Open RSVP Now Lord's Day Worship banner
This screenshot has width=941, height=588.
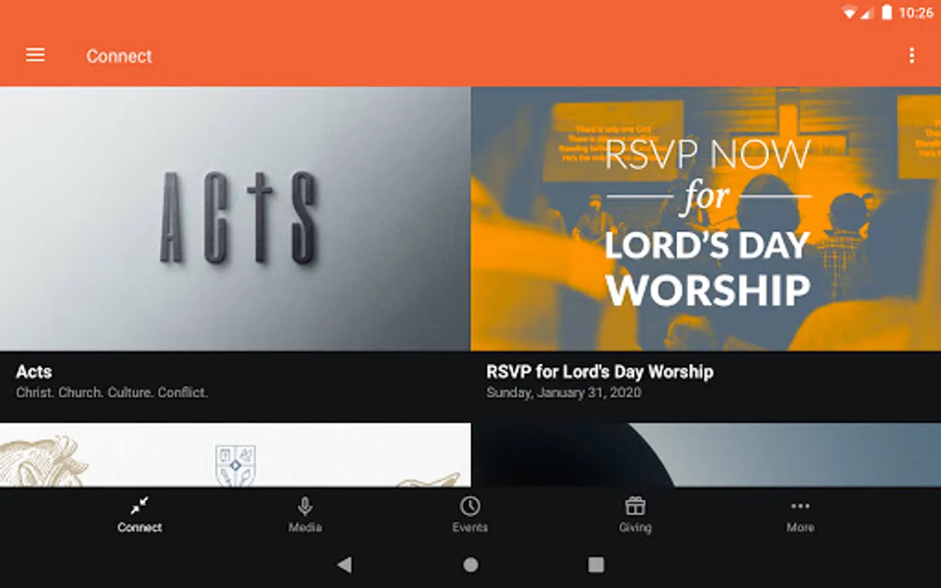(x=706, y=219)
